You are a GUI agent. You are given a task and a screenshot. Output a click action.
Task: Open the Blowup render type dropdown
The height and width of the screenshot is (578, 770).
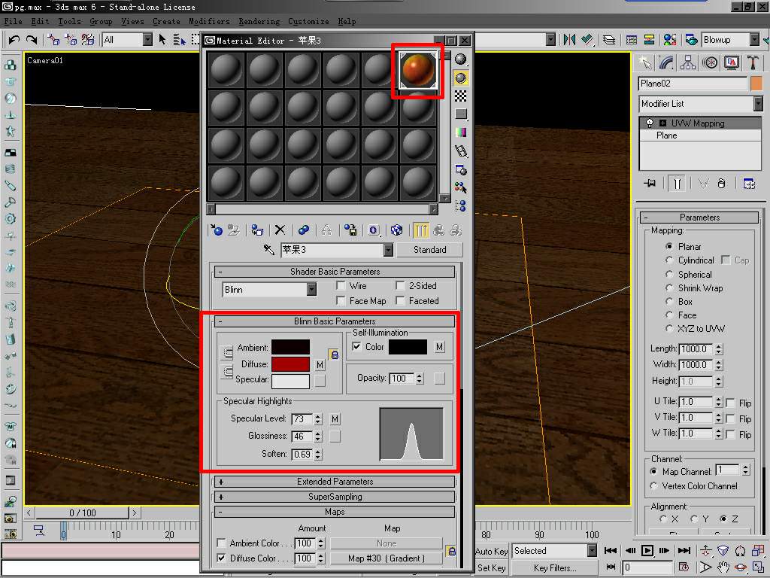(754, 39)
